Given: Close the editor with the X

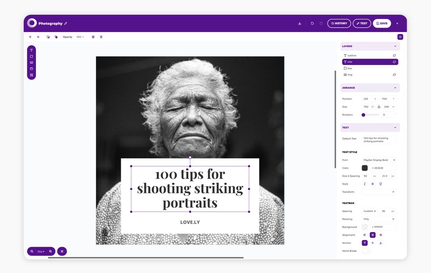Looking at the screenshot, I should pyautogui.click(x=397, y=23).
